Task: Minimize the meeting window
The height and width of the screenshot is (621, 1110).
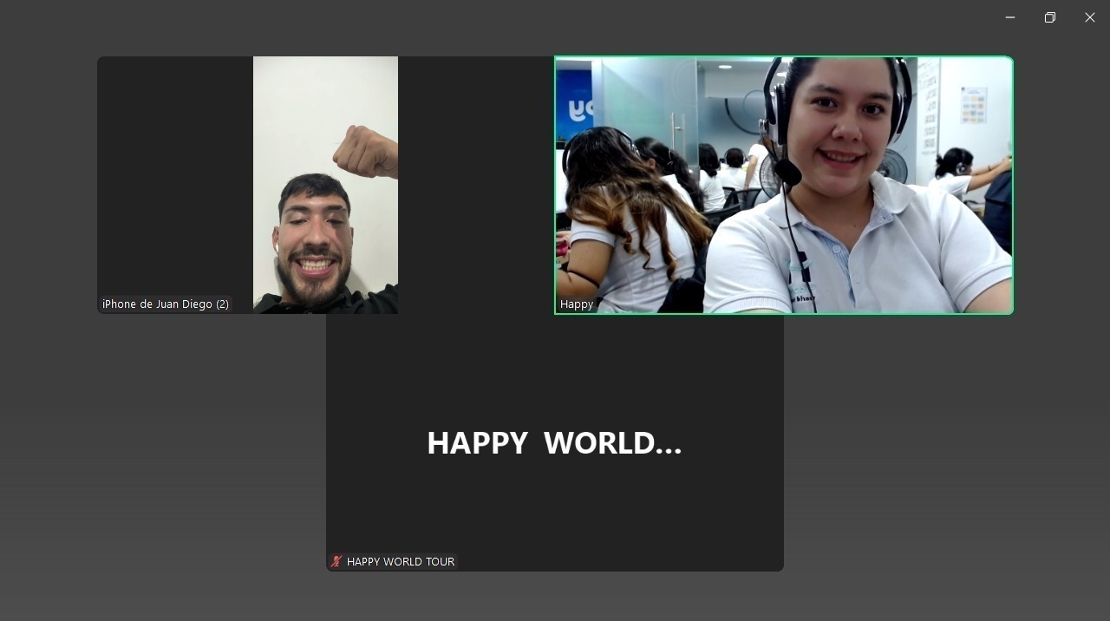Action: click(1010, 17)
